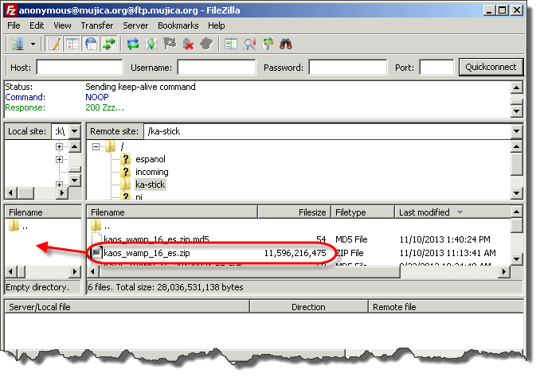540x381 pixels.
Task: Toggle transfer queue display icon
Action: pyautogui.click(x=109, y=44)
